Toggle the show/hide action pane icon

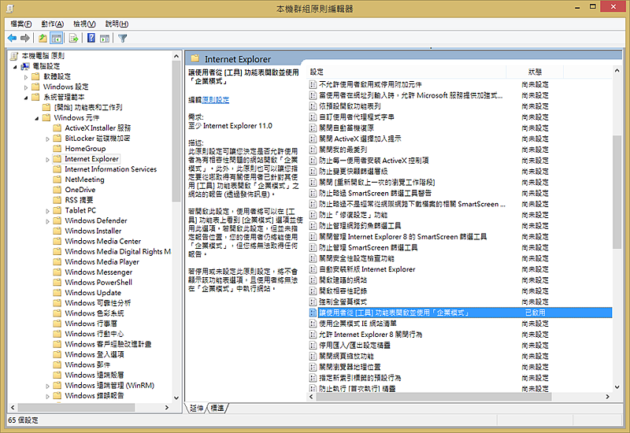[x=105, y=38]
